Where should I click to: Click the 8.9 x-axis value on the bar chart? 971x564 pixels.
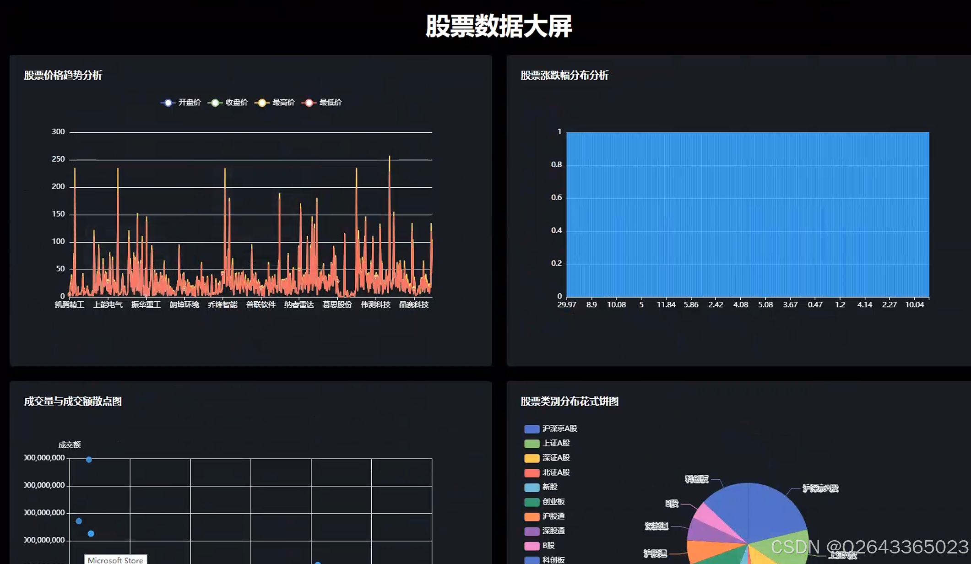click(x=591, y=305)
